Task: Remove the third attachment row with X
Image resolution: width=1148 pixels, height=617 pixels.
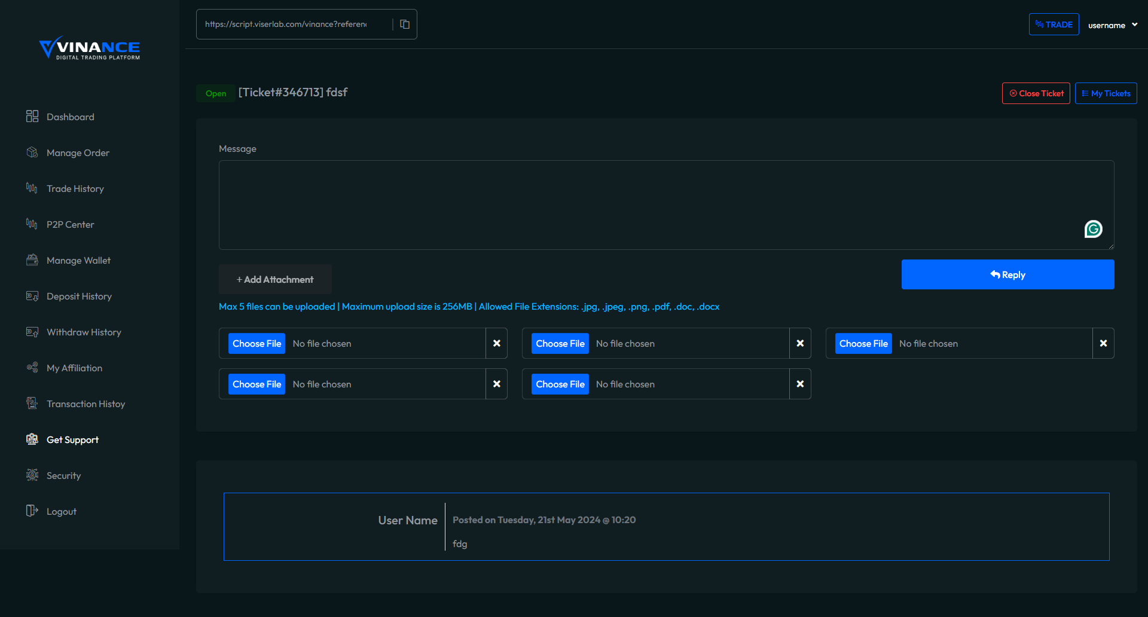Action: coord(1103,343)
